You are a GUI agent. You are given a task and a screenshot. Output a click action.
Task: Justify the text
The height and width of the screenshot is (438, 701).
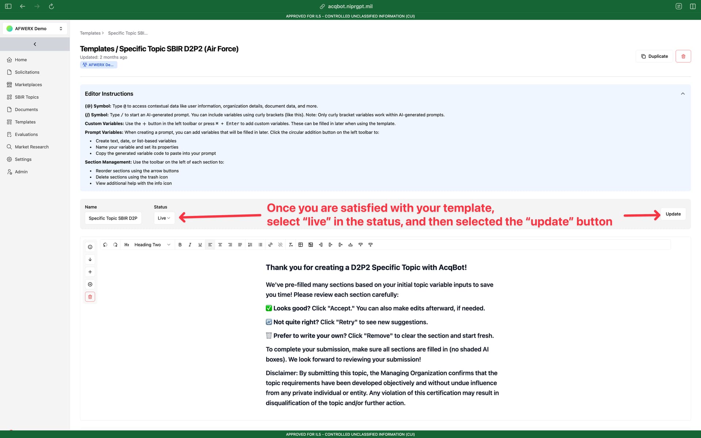point(240,245)
